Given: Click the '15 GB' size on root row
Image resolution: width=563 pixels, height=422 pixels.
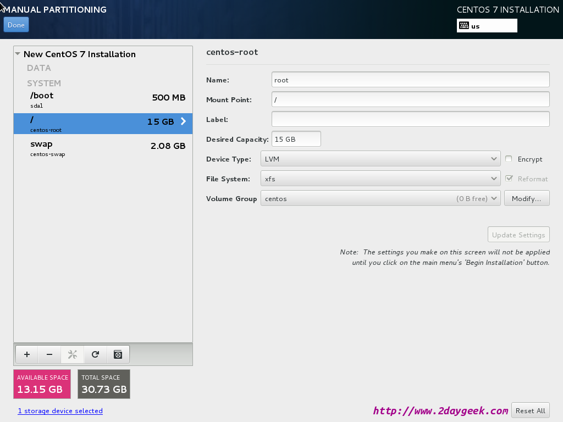Looking at the screenshot, I should click(161, 121).
